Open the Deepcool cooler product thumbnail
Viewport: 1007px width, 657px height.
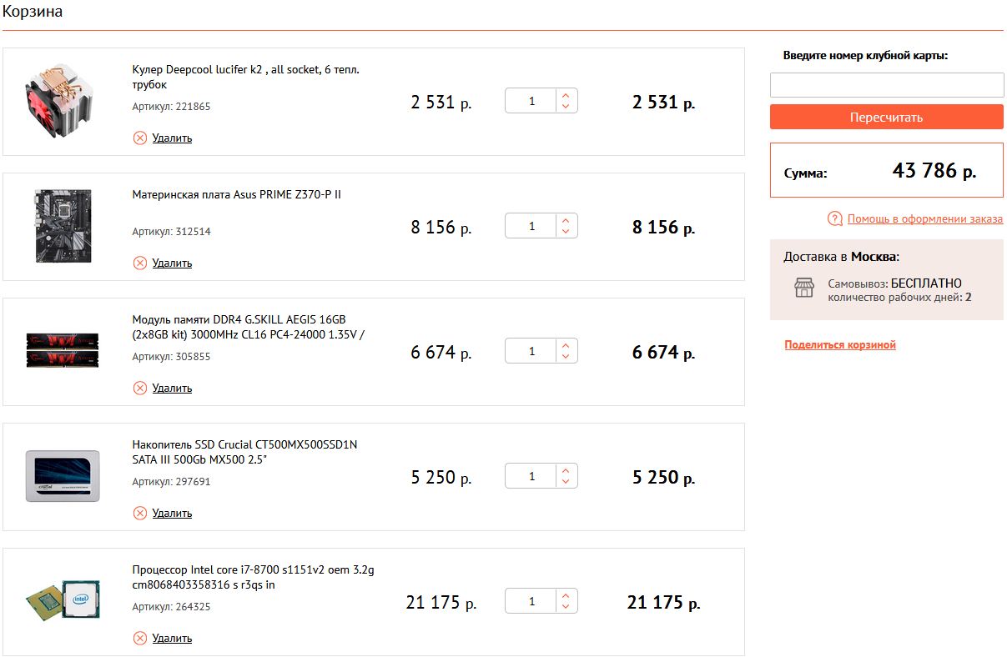pyautogui.click(x=62, y=102)
